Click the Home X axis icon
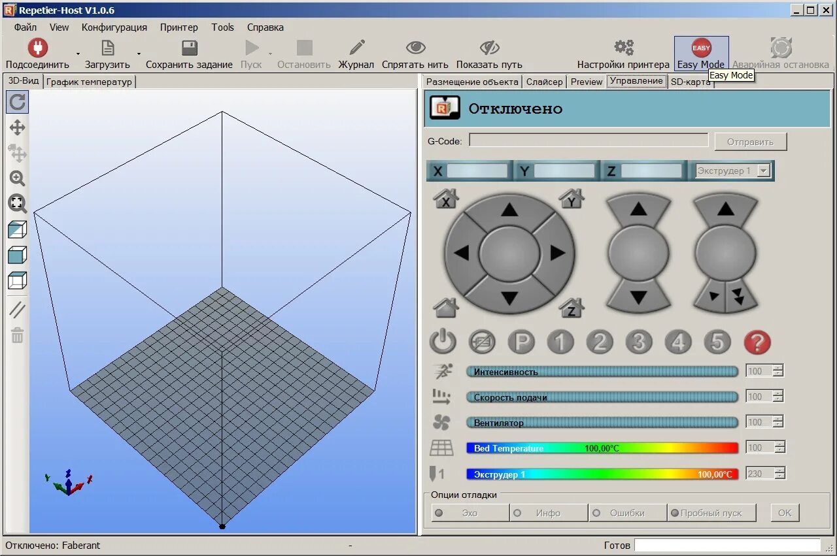Viewport: 837px width, 556px height. coord(446,199)
